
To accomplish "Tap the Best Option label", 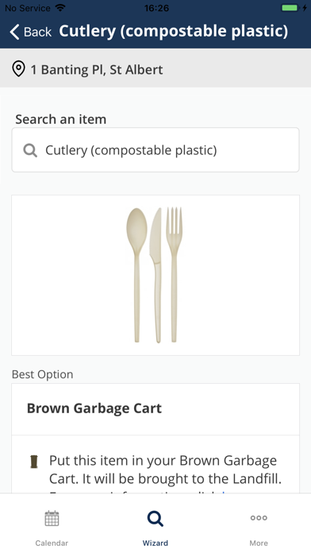I will point(43,374).
